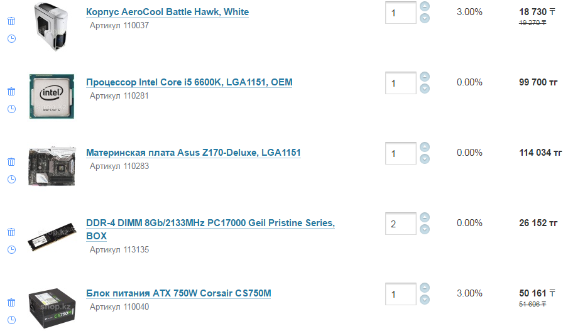This screenshot has width=568, height=331.
Task: Increase quantity of Asus Z170-Deluxe motherboard
Action: [x=425, y=148]
